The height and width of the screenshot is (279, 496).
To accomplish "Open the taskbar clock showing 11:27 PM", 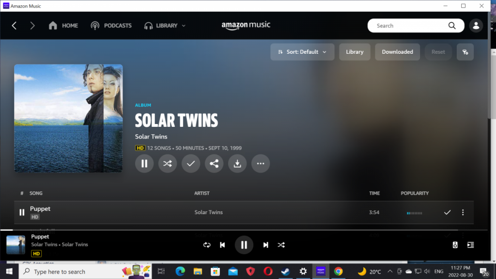I will click(x=461, y=271).
